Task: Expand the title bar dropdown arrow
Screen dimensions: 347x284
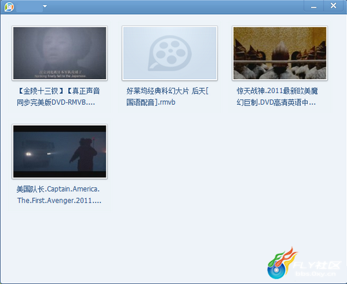Action: click(45, 6)
